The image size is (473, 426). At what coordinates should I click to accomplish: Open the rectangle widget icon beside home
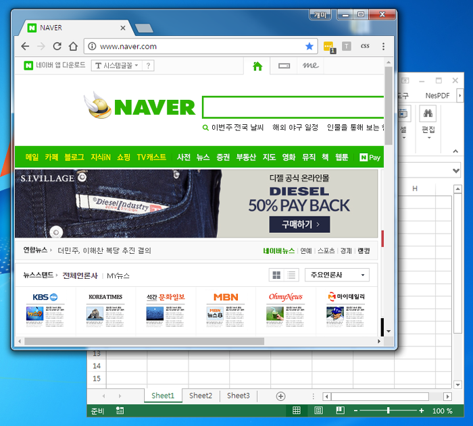click(x=284, y=65)
